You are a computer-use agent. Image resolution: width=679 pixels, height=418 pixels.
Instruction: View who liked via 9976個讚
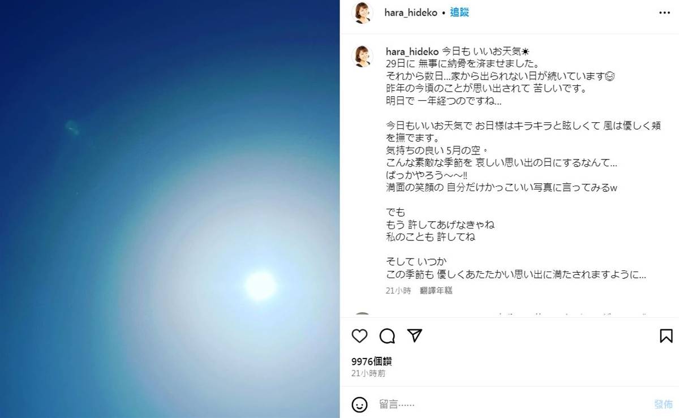[371, 361]
